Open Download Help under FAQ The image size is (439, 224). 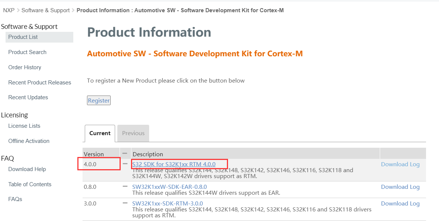[x=27, y=169]
